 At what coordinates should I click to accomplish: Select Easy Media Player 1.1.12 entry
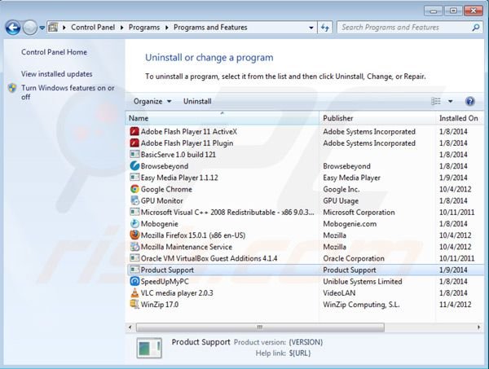pyautogui.click(x=179, y=178)
